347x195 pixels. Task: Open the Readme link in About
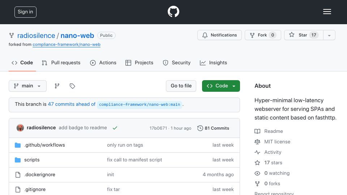coord(269,131)
